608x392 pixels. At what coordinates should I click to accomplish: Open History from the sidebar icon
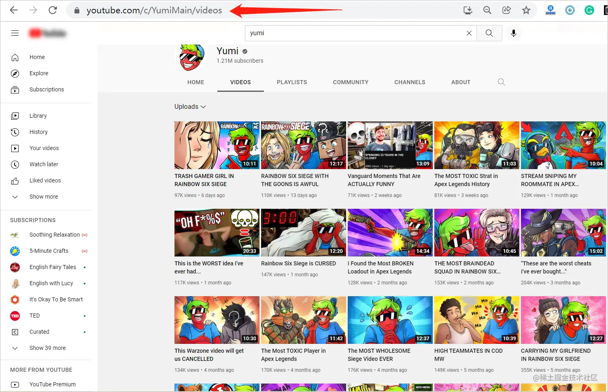(x=15, y=132)
